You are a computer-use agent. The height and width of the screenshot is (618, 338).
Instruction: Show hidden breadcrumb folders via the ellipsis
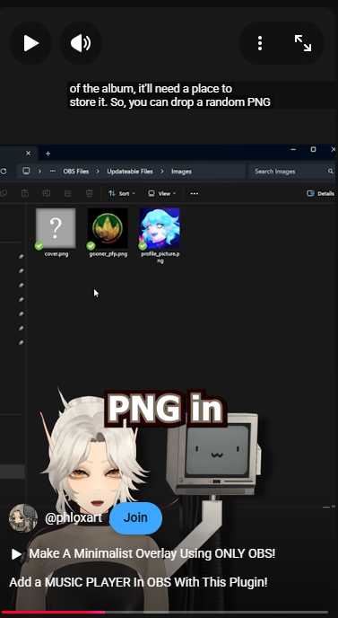tap(52, 171)
